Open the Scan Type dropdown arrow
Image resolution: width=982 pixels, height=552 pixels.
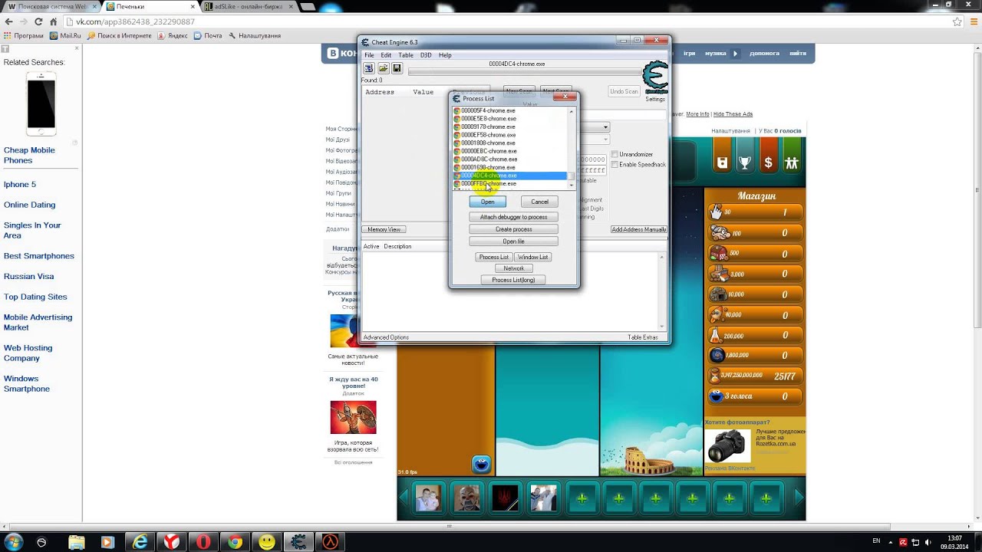pos(605,127)
